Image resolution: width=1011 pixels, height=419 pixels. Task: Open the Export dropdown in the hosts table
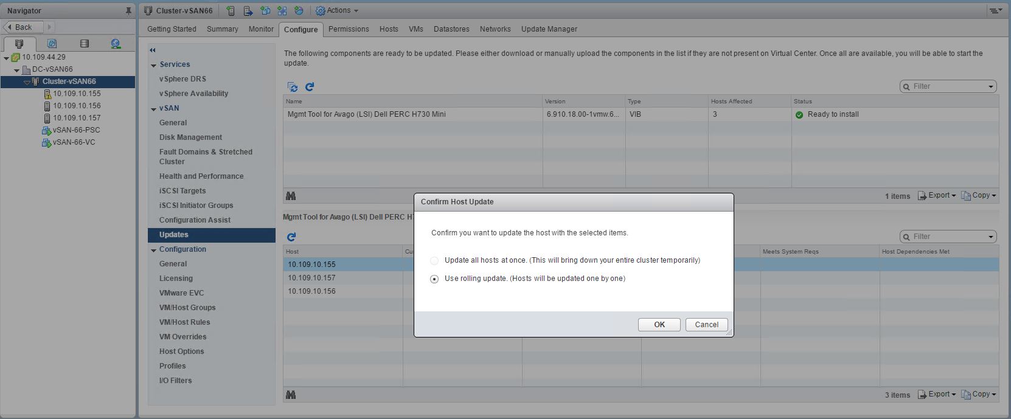tap(937, 394)
